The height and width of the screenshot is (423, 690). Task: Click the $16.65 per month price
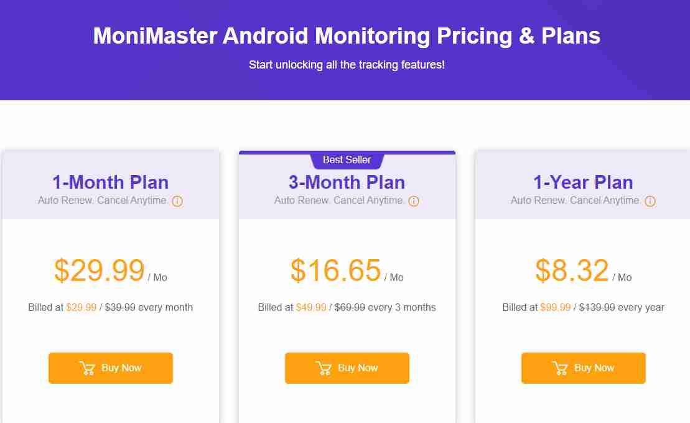(x=336, y=270)
